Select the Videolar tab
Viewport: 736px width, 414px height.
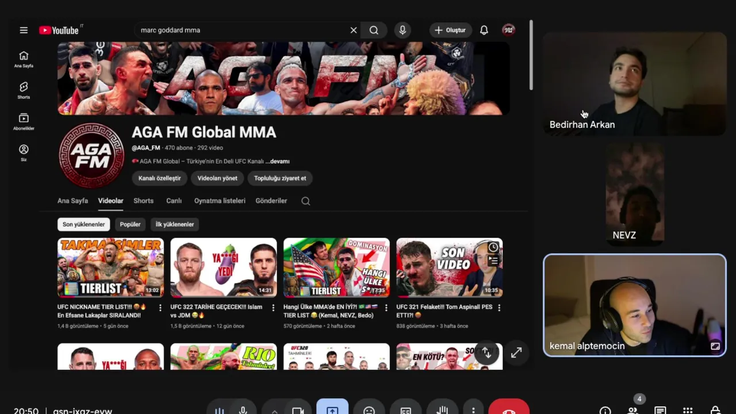click(x=110, y=201)
